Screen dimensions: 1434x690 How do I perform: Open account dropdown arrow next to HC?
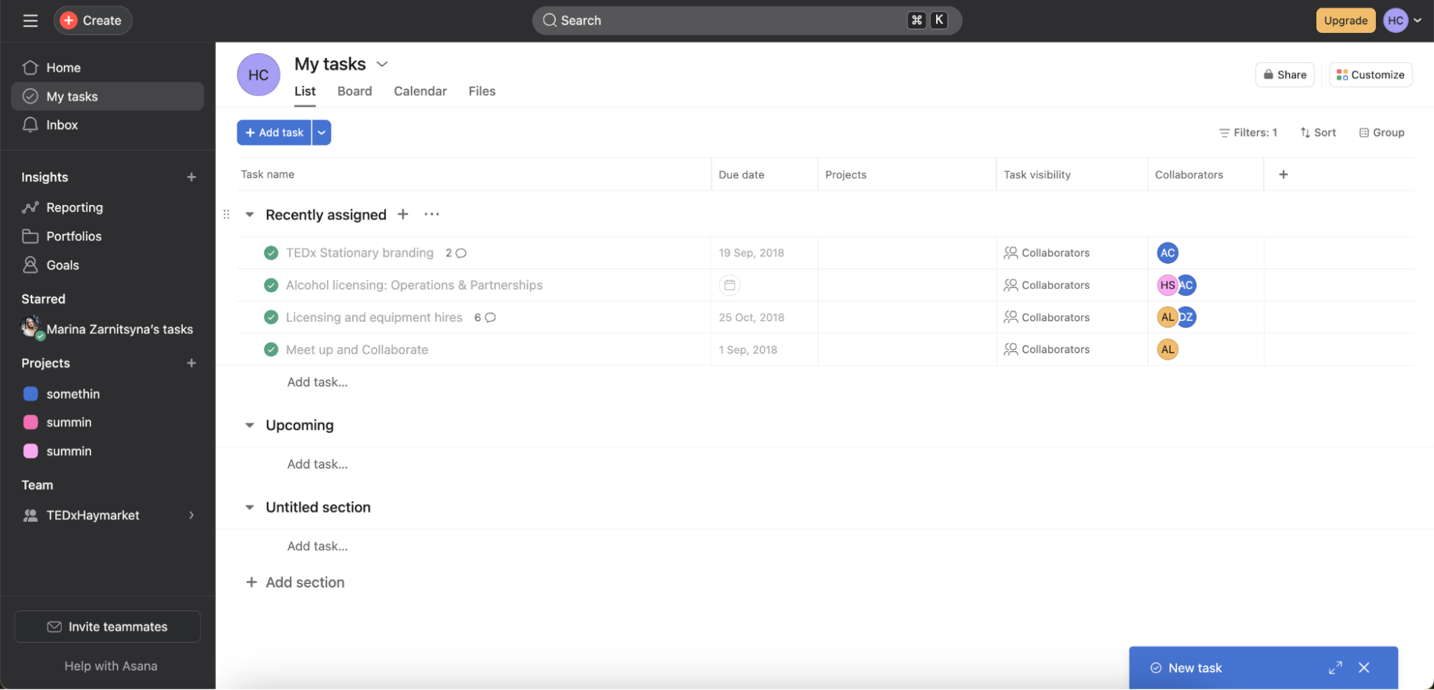tap(1418, 21)
